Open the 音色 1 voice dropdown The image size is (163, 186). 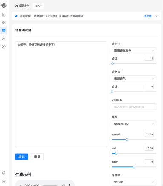pyautogui.click(x=134, y=51)
